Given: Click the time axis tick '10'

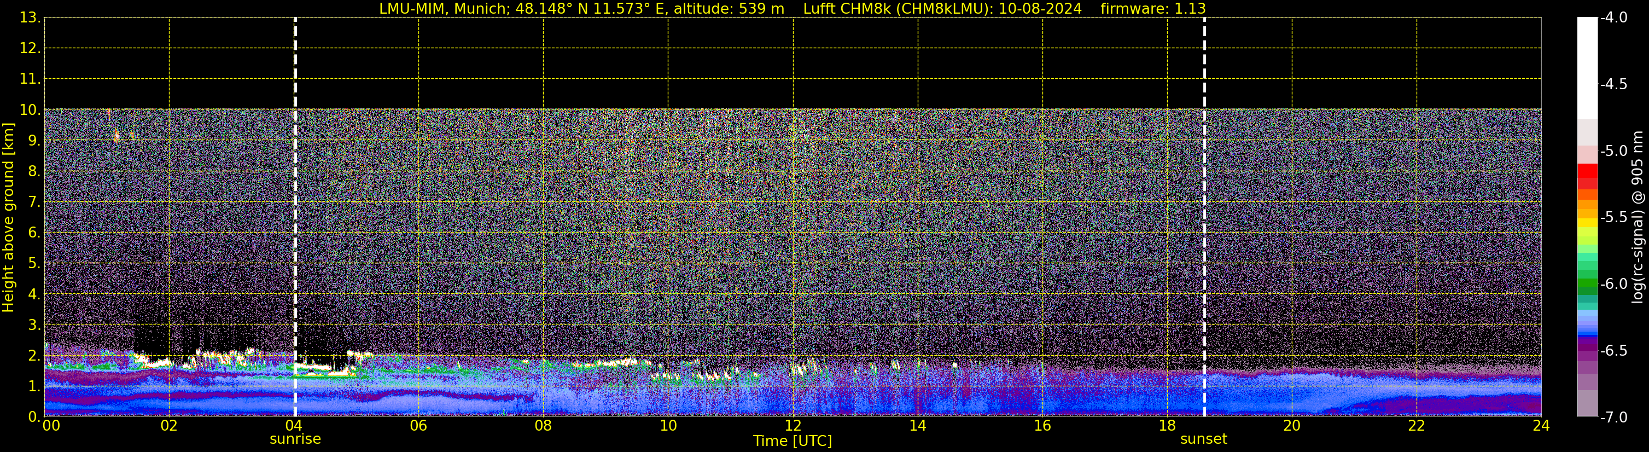Looking at the screenshot, I should [668, 426].
